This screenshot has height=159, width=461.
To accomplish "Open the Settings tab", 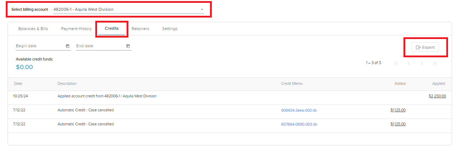I will tap(170, 29).
